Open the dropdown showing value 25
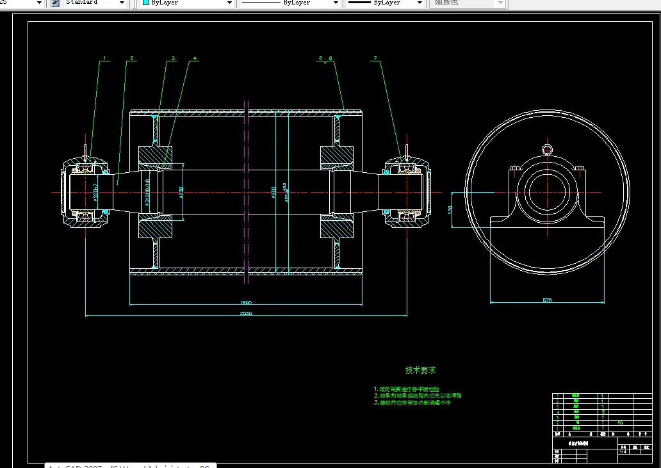This screenshot has height=468, width=661. (39, 3)
